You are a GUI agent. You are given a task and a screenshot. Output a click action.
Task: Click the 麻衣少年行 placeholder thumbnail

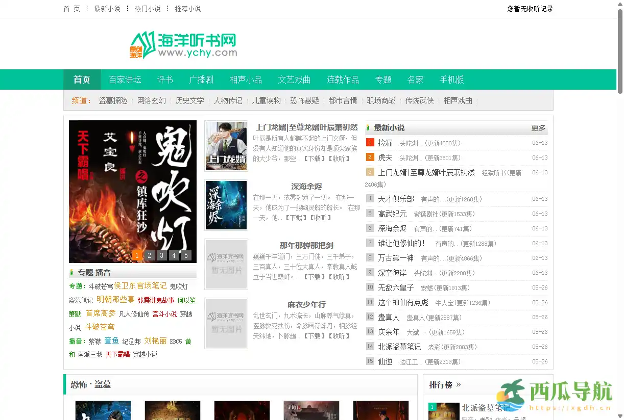tap(226, 324)
